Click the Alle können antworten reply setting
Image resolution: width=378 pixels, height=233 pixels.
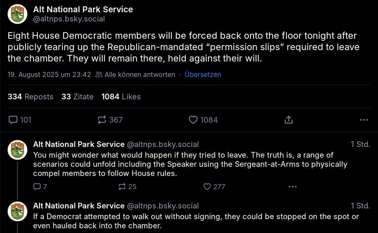(135, 75)
